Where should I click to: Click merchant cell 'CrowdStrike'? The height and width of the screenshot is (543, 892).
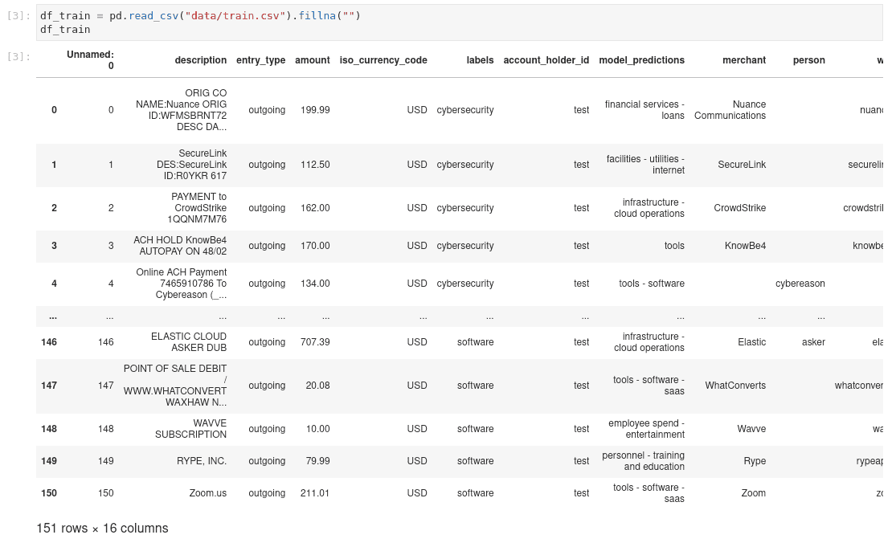coord(739,208)
